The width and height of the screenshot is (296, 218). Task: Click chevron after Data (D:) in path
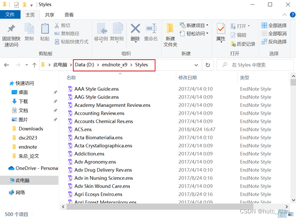click(x=98, y=65)
